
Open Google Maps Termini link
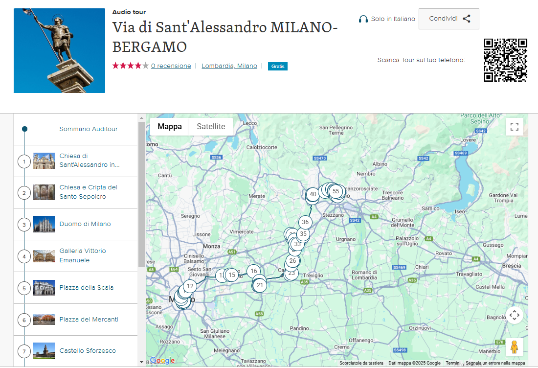click(453, 363)
